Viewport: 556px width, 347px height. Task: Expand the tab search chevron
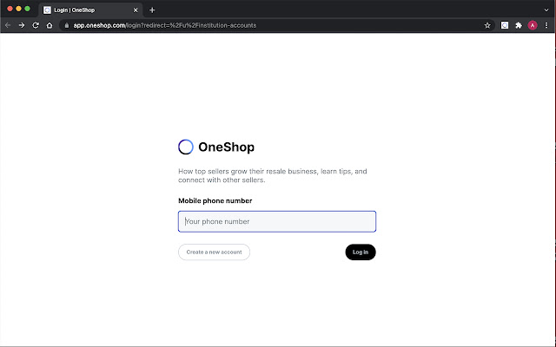546,10
